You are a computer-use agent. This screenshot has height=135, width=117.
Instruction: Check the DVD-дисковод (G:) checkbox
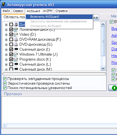[x=11, y=45]
